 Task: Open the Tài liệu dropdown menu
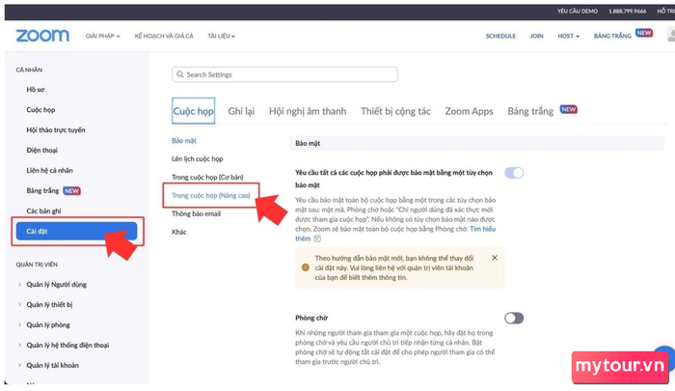[x=221, y=36]
